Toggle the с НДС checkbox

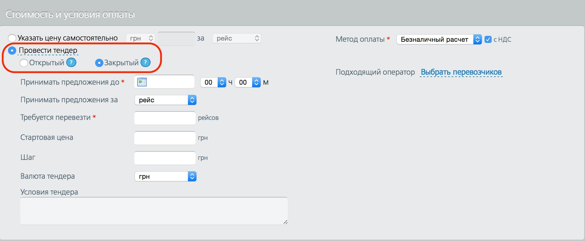(x=488, y=39)
